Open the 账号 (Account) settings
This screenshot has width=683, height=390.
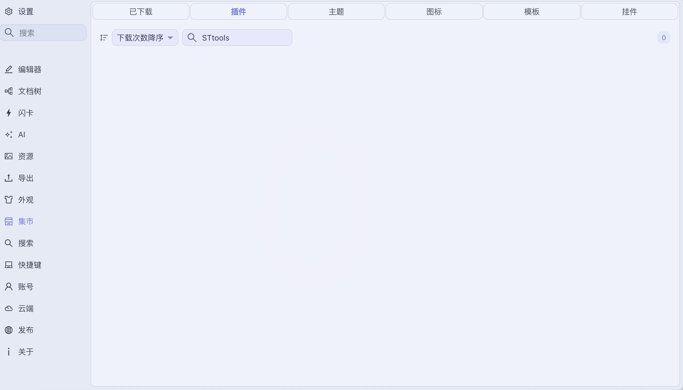[26, 287]
